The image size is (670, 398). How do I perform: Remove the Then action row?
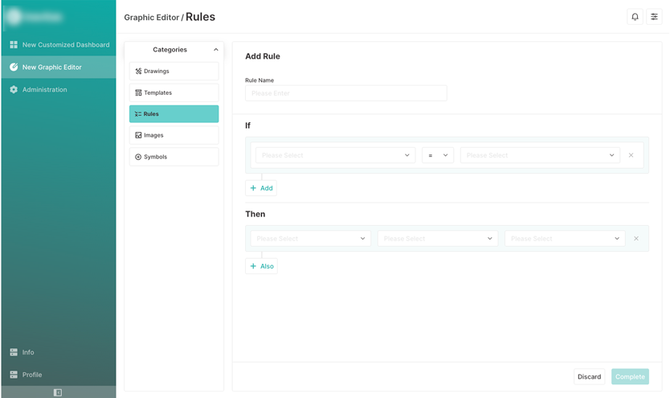(636, 239)
